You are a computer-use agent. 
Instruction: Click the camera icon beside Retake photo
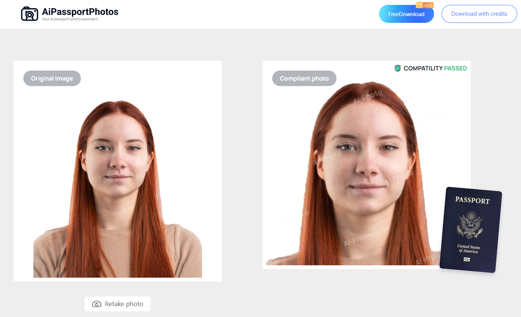coord(97,304)
